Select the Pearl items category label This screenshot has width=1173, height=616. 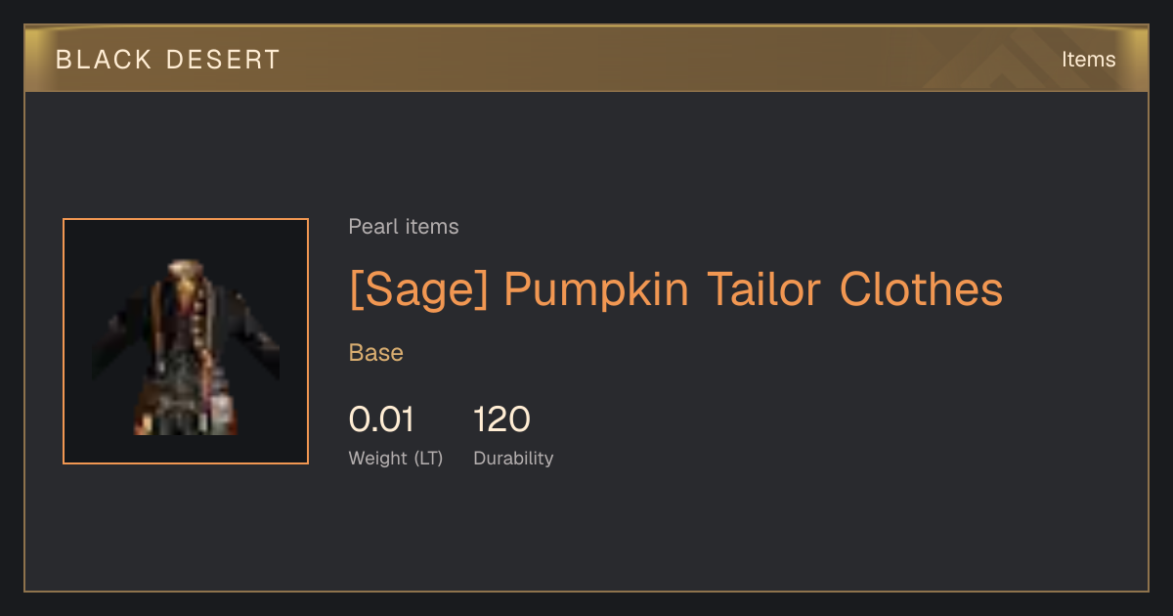404,227
